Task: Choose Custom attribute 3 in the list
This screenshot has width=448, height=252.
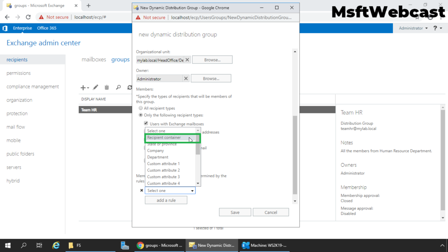Action: [171, 177]
